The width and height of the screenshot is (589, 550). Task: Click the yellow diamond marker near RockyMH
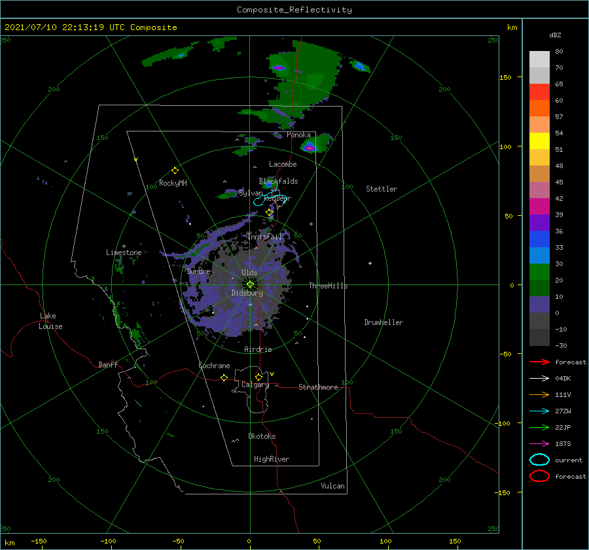[175, 171]
